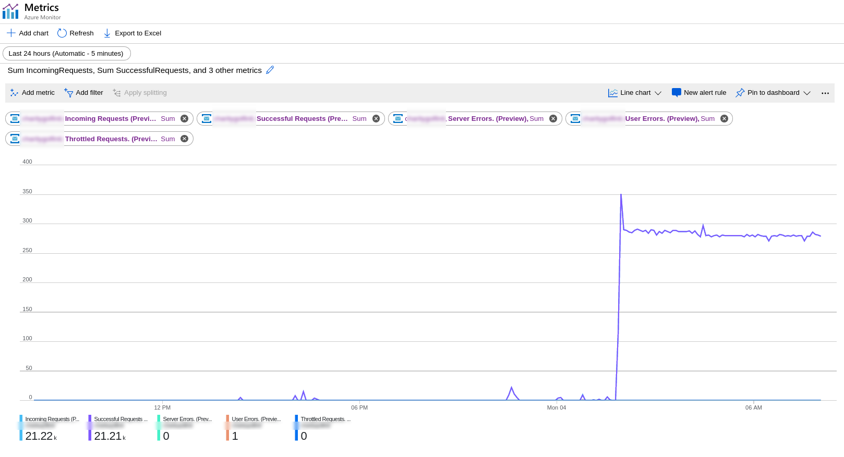844x457 pixels.
Task: Click resource icon on Successful Requests pill
Action: (207, 118)
